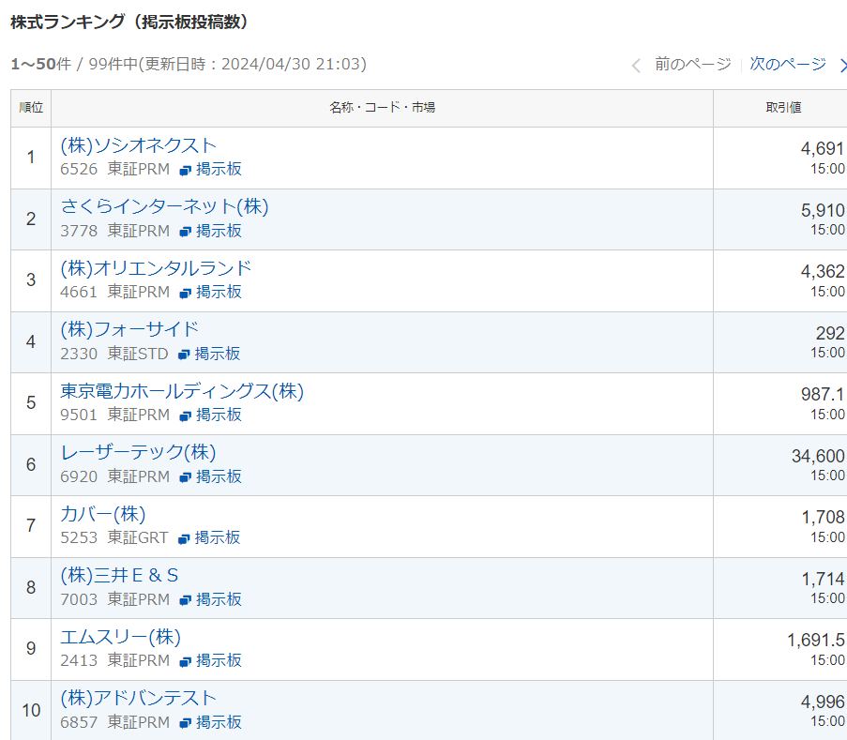847x740 pixels.
Task: Click the 株式ランキング（掲示板投稿数） heading
Action: tap(129, 23)
